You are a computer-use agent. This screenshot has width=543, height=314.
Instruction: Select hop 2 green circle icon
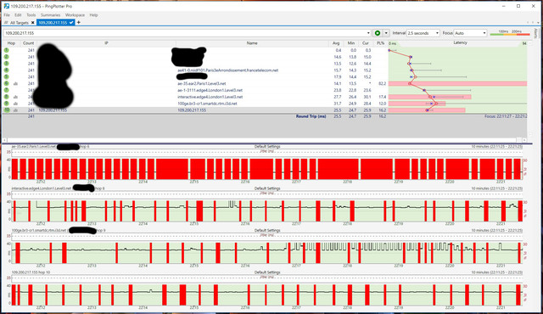click(x=6, y=57)
